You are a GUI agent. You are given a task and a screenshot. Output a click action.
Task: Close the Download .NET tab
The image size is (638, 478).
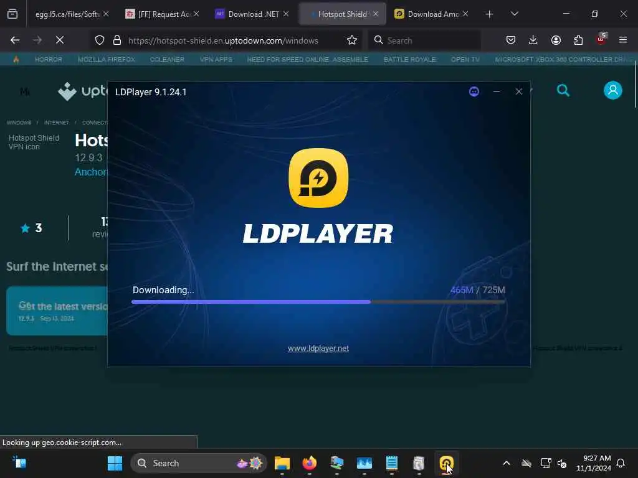point(286,14)
